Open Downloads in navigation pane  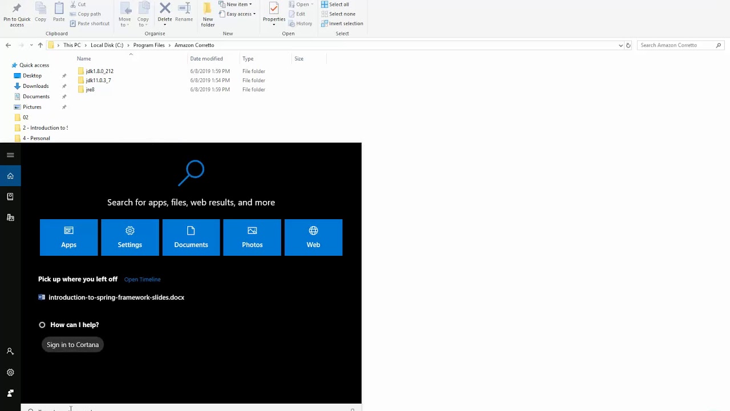[x=35, y=86]
